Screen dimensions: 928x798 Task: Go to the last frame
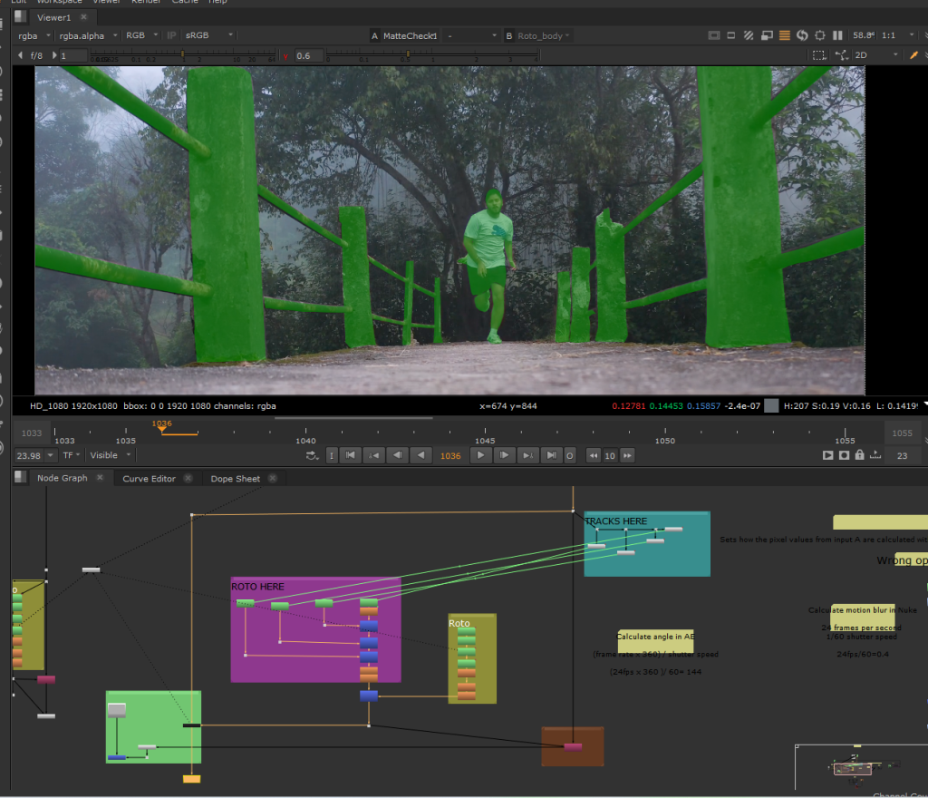coord(551,455)
